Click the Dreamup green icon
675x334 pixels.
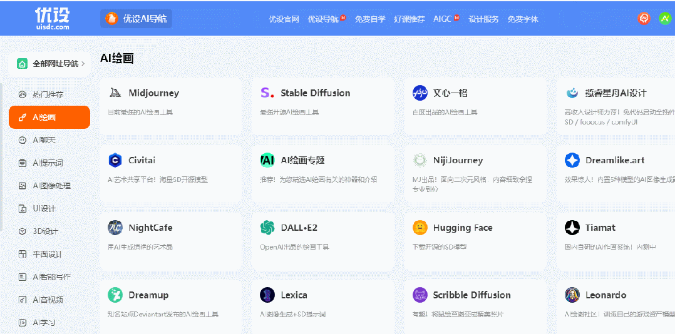click(x=115, y=295)
